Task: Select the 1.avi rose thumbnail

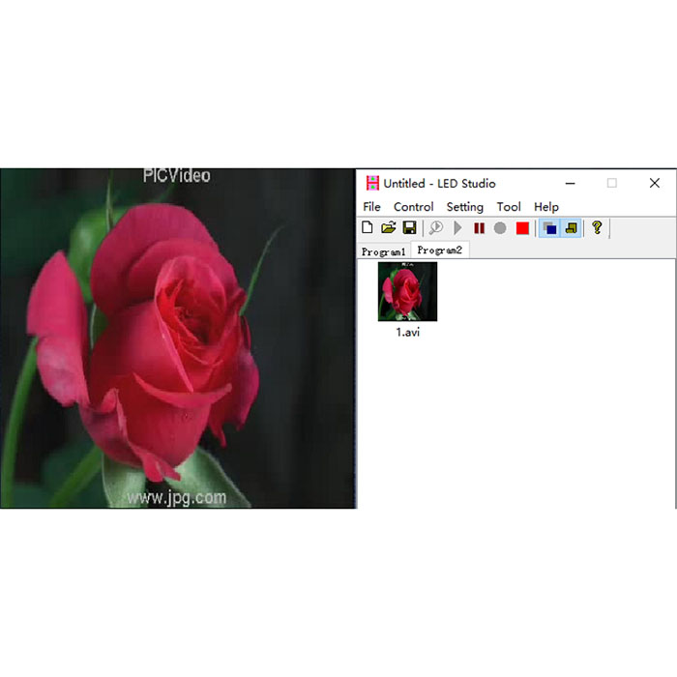Action: 407,292
